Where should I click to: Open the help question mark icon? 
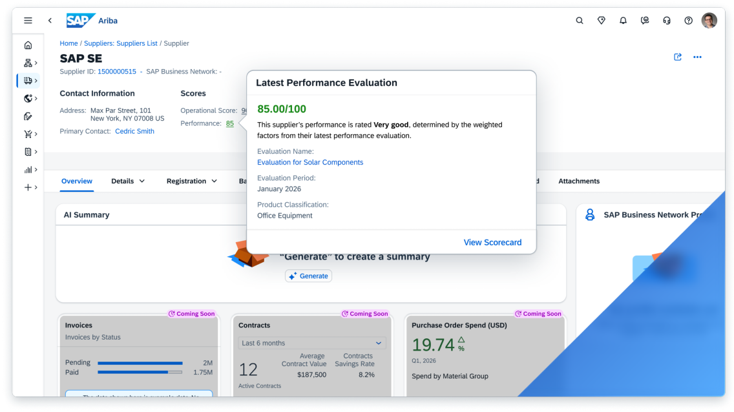689,21
